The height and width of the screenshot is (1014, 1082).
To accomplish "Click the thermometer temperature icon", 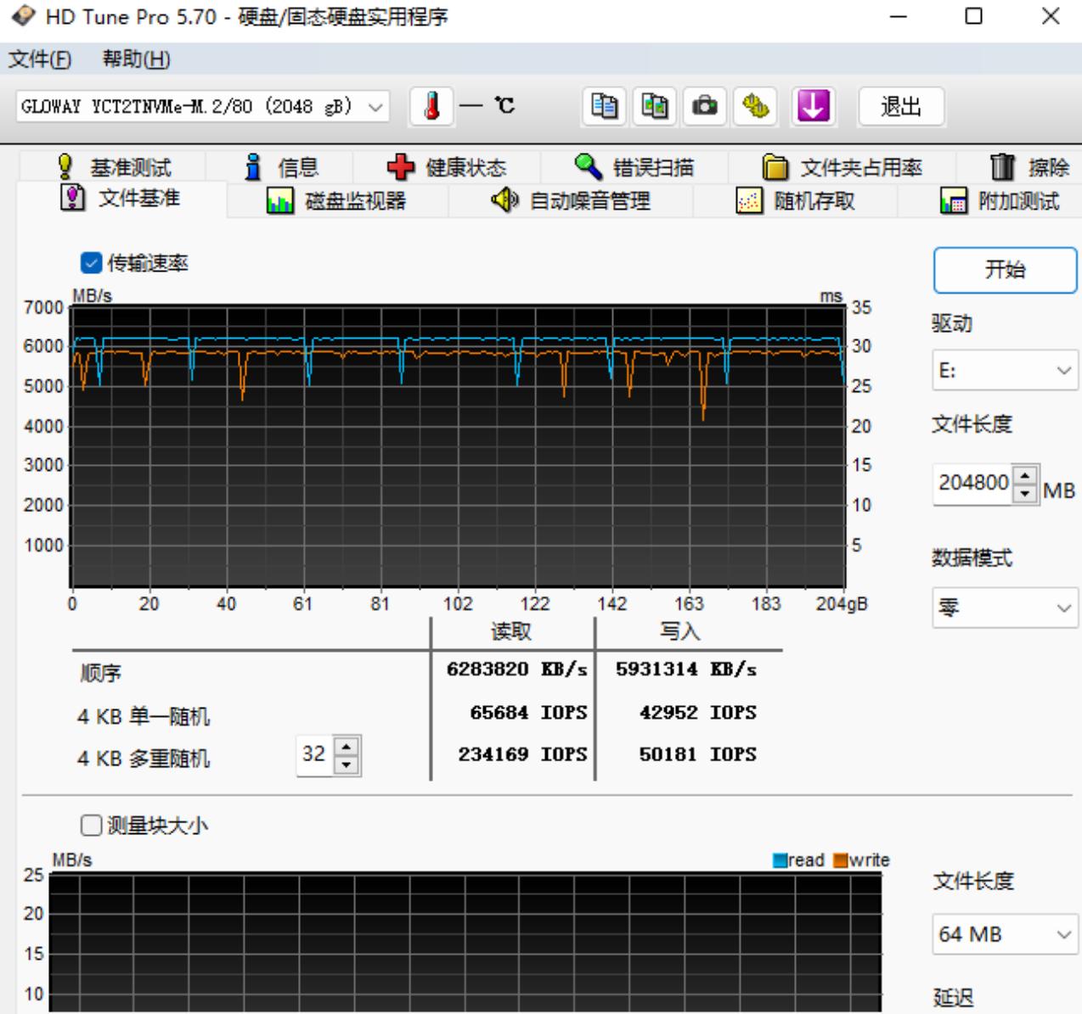I will coord(433,106).
